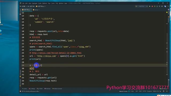Click the tool window quick-access icon bottom-left
The height and width of the screenshot is (96, 171).
20,91
